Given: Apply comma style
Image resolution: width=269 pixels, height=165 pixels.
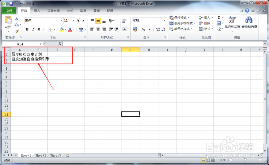Looking at the screenshot, I should click(150, 30).
